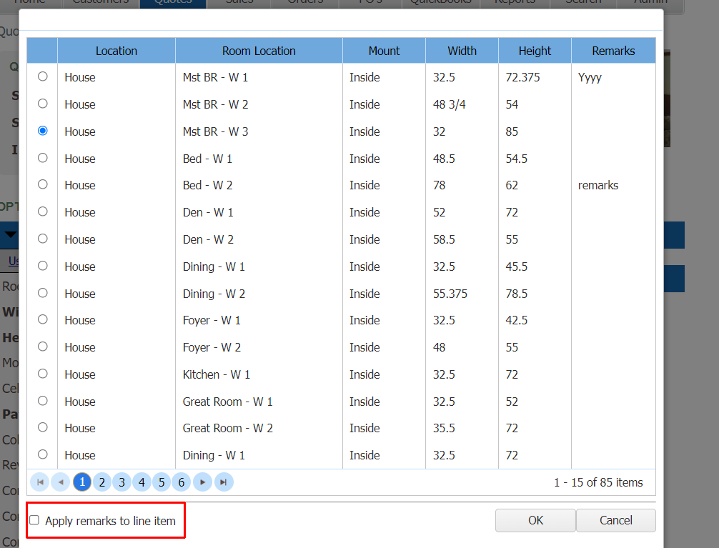Click the OK button
Image resolution: width=719 pixels, height=548 pixels.
[x=535, y=520]
